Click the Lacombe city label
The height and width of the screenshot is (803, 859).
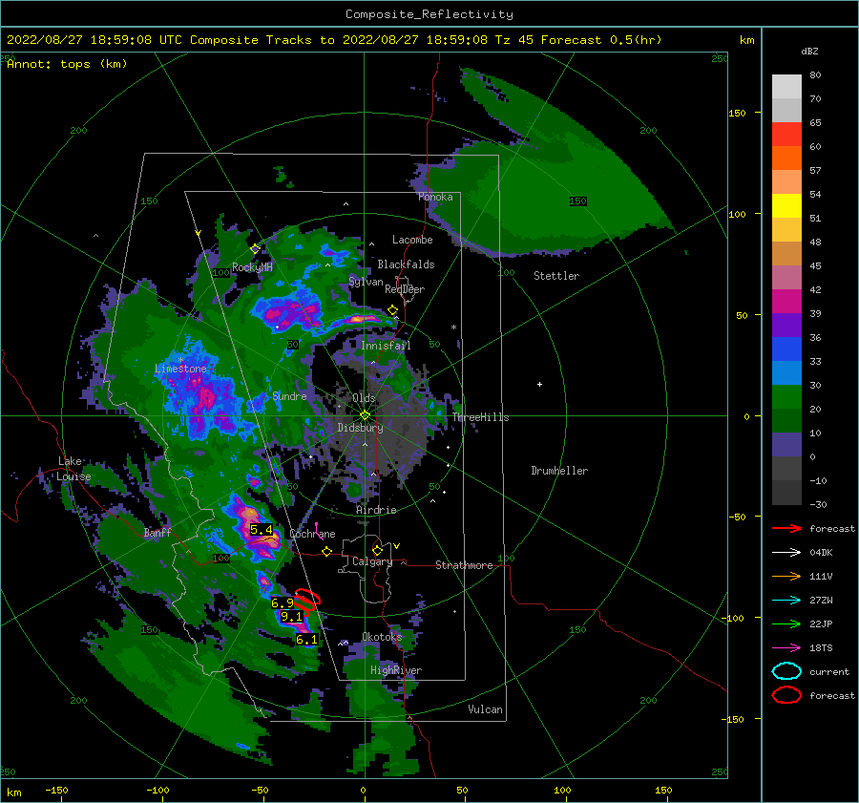tap(412, 240)
